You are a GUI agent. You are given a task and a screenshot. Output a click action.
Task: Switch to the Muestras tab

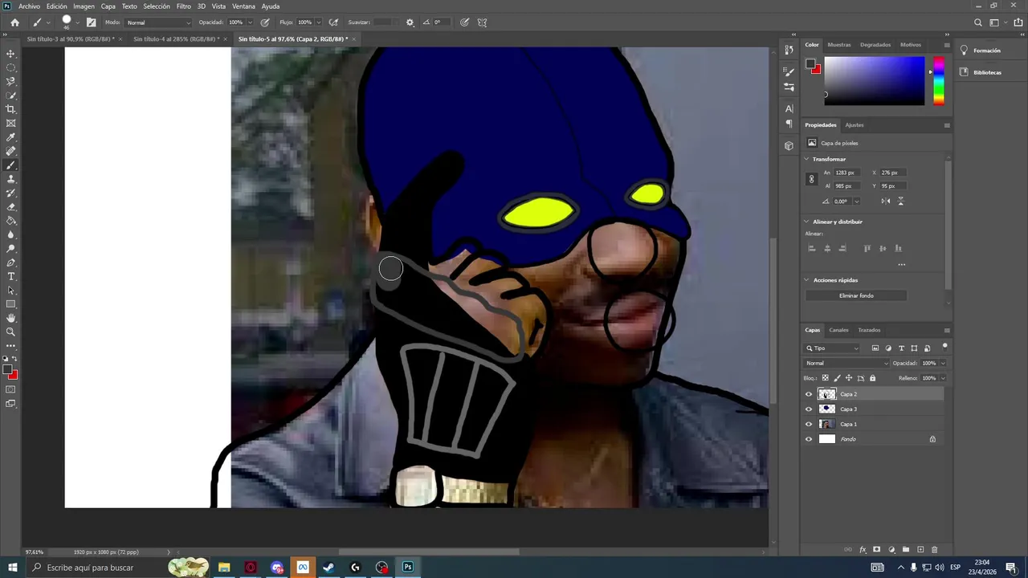(x=838, y=45)
